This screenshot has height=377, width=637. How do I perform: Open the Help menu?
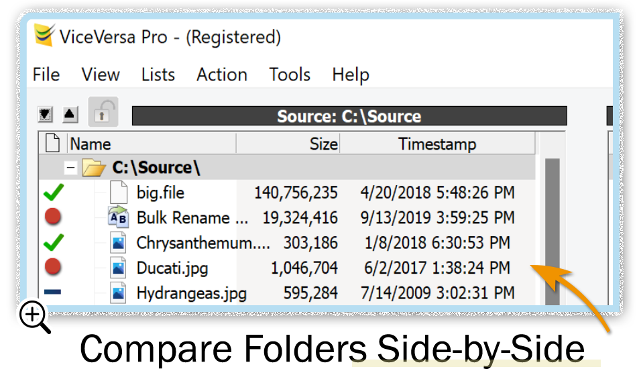(351, 75)
